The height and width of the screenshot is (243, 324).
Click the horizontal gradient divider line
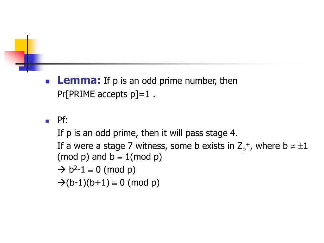pyautogui.click(x=161, y=64)
